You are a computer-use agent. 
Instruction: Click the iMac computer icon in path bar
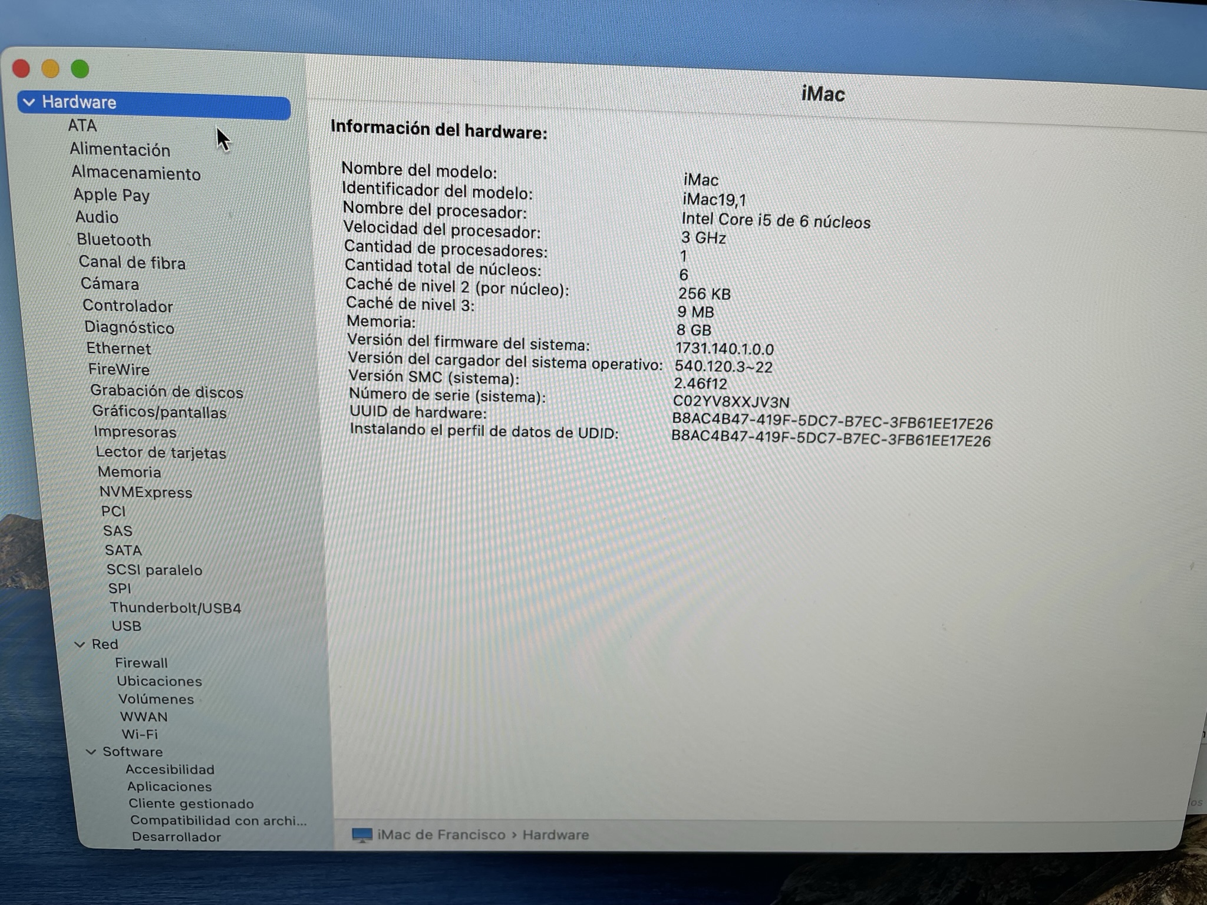click(362, 835)
